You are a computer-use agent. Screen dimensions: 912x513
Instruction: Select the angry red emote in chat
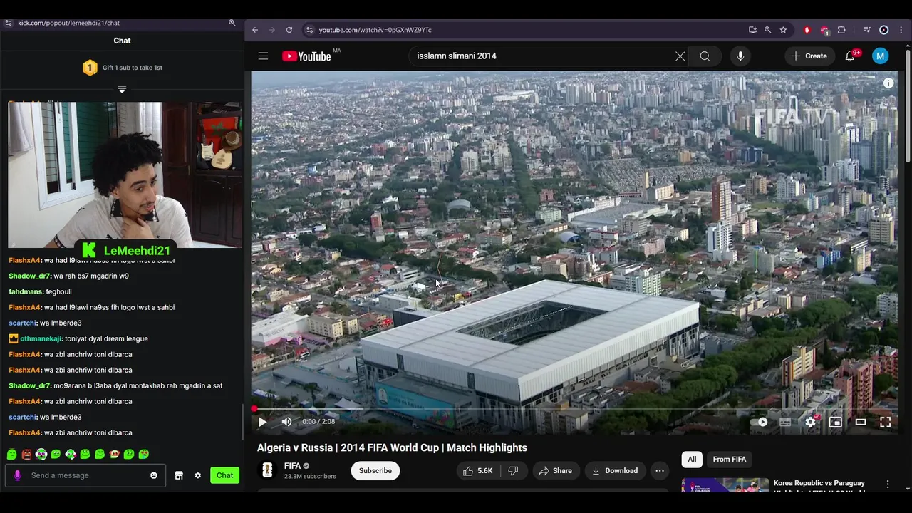pyautogui.click(x=26, y=454)
